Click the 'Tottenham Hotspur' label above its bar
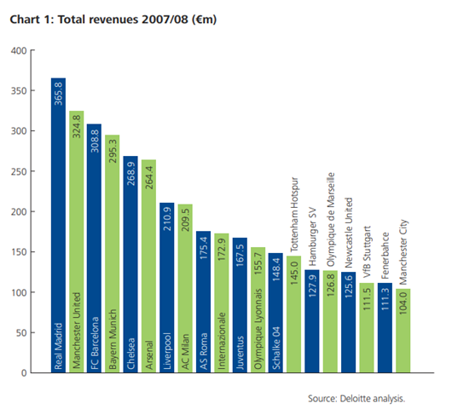This screenshot has width=452, height=409. pos(293,215)
